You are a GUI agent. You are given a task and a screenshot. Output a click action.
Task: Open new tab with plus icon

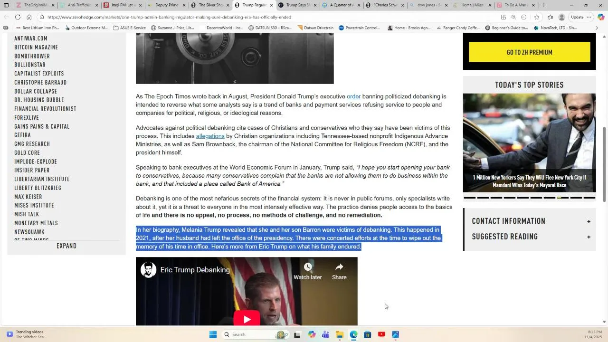(x=544, y=5)
